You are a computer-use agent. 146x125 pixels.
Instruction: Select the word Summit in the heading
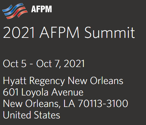[x=110, y=33]
